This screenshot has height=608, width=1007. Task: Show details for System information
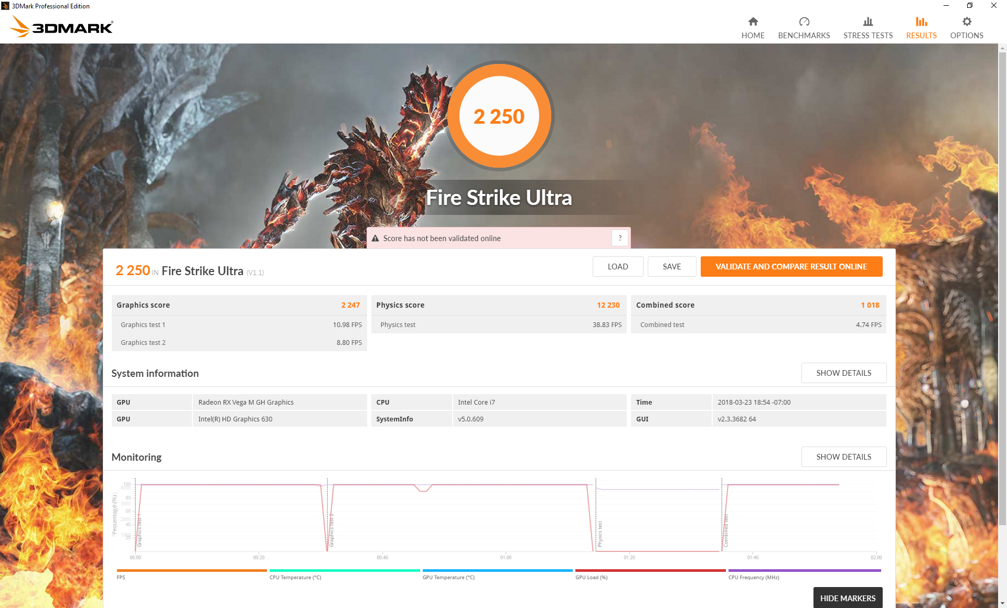tap(843, 373)
